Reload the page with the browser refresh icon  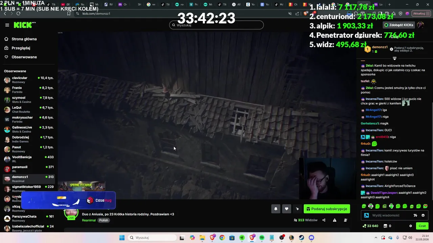[x=18, y=13]
